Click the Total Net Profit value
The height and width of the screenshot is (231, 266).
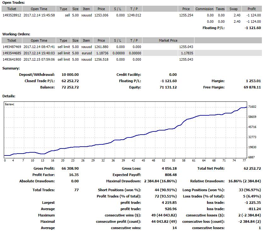(252, 168)
